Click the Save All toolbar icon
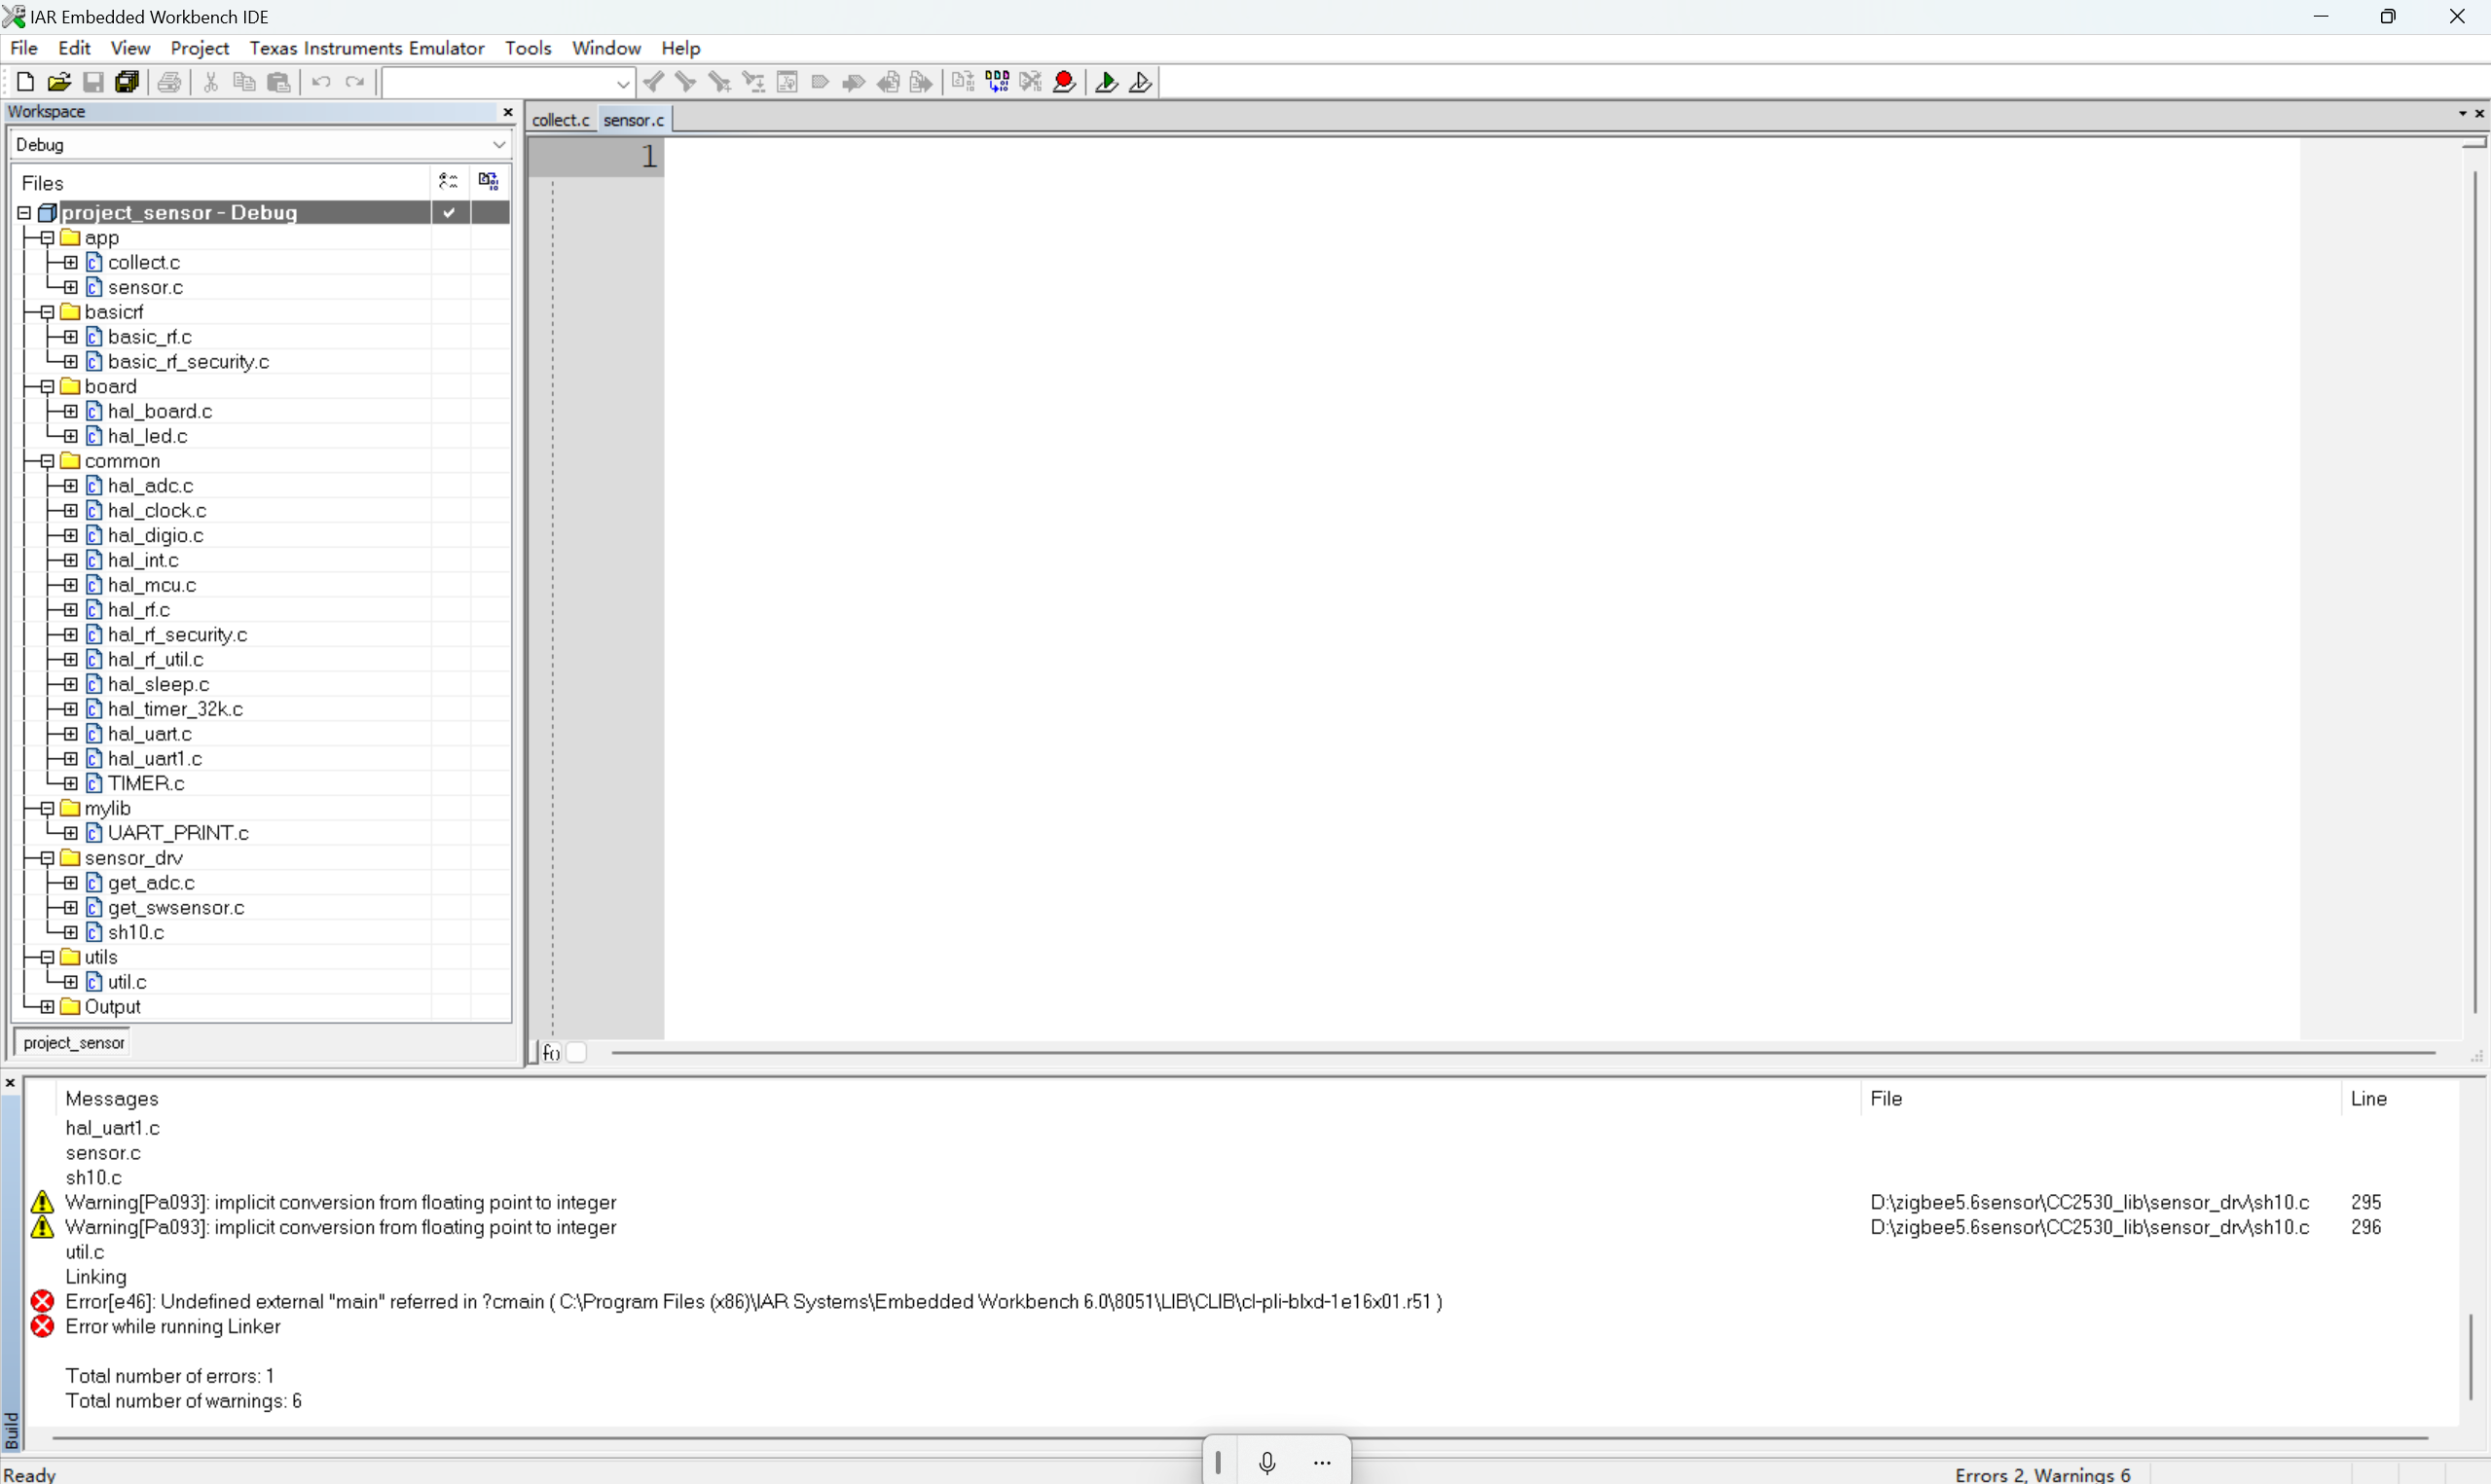 click(x=127, y=82)
